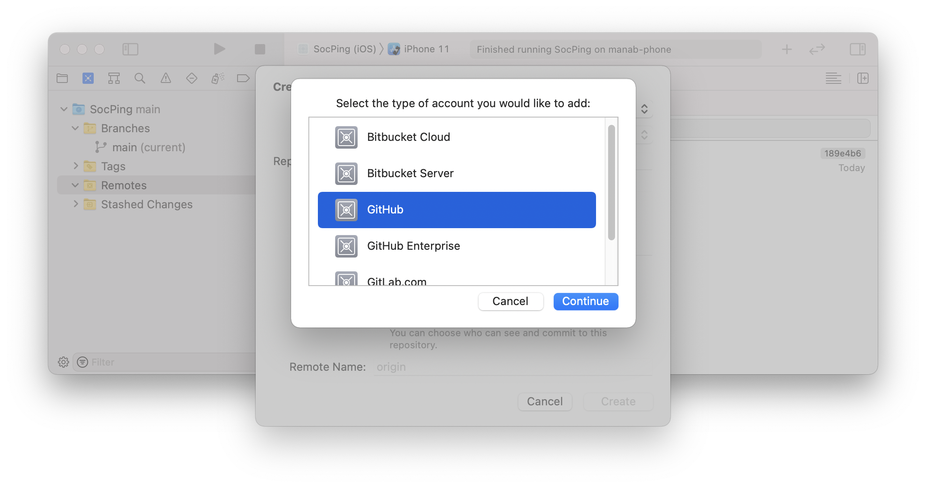Toggle the inspectors panel icon
The height and width of the screenshot is (490, 926).
tap(858, 49)
